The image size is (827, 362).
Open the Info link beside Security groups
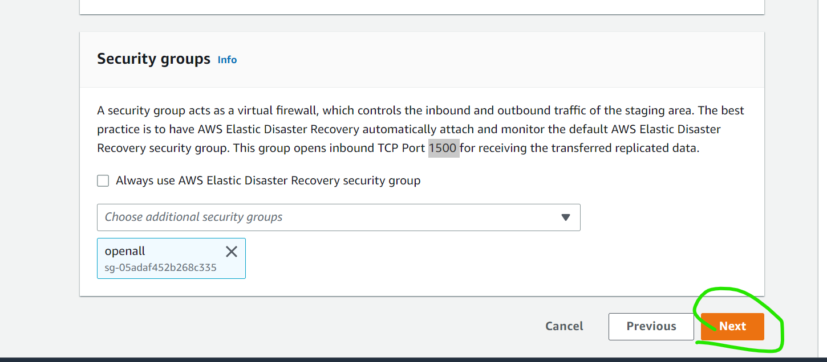[227, 60]
